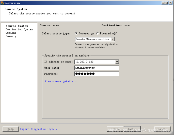Open the View source details link
Image resolution: width=174 pixels, height=135 pixels.
click(61, 82)
